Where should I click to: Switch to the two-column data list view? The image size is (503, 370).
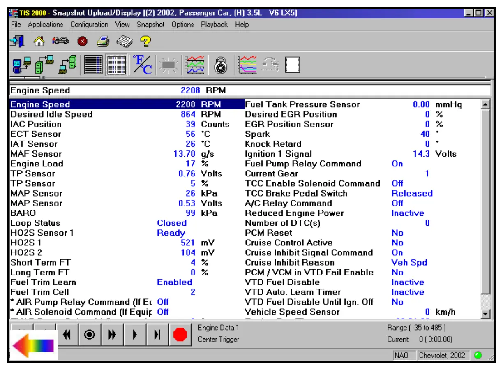[x=117, y=65]
